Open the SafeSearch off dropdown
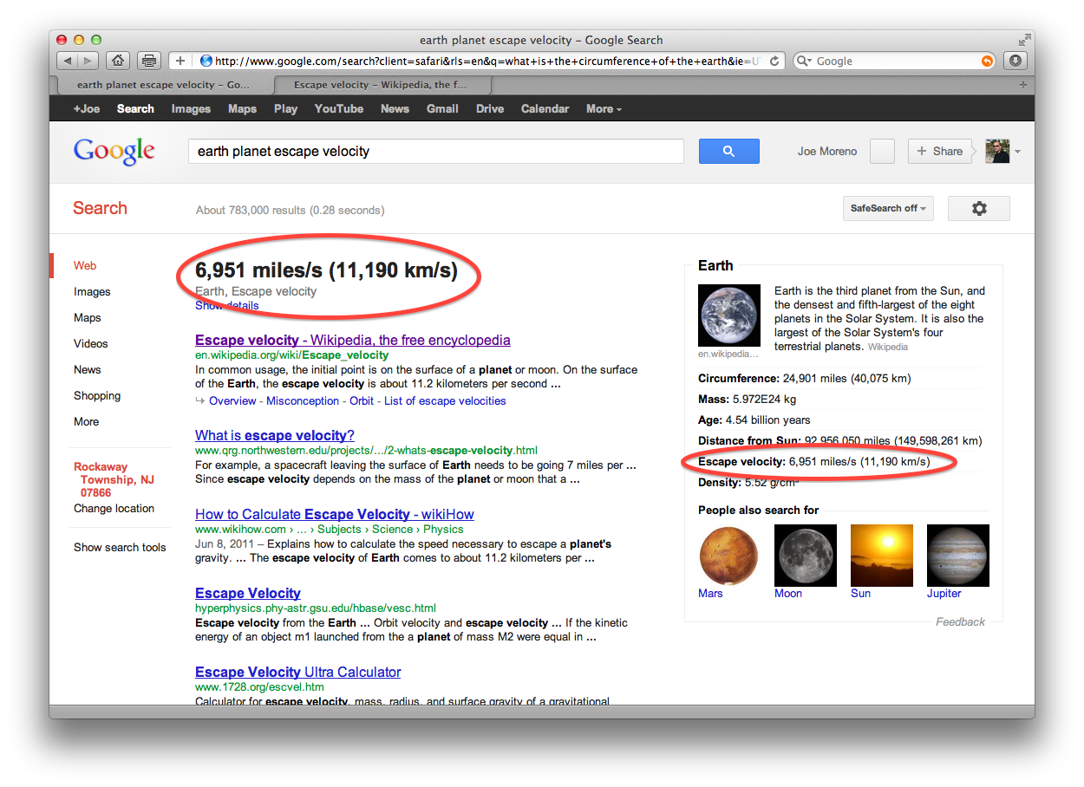Viewport: 1084px width, 787px height. point(888,208)
